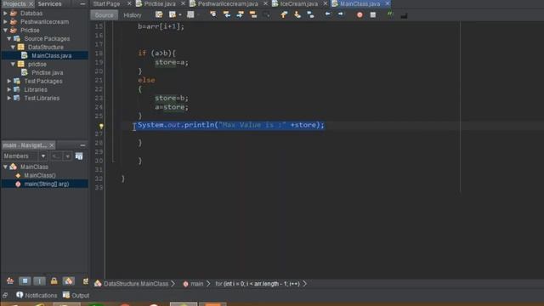This screenshot has width=544, height=306.
Task: Toggle Show Non-Public Members lock filter
Action: point(54,281)
